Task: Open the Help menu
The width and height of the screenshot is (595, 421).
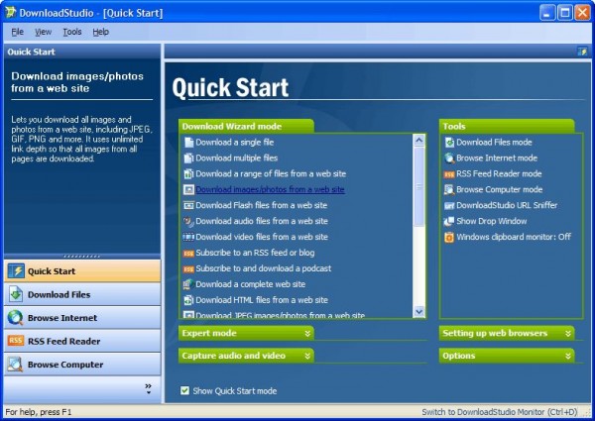Action: 100,32
